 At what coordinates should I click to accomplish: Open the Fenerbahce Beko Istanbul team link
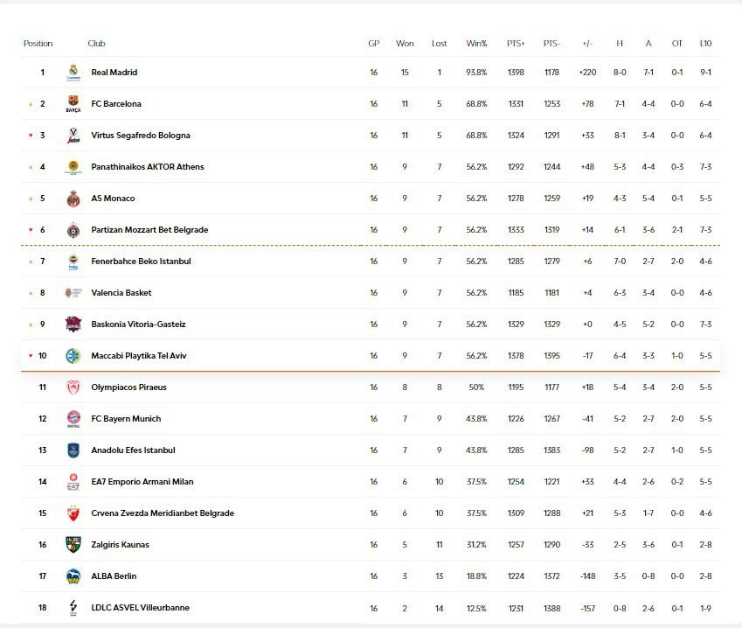click(141, 262)
